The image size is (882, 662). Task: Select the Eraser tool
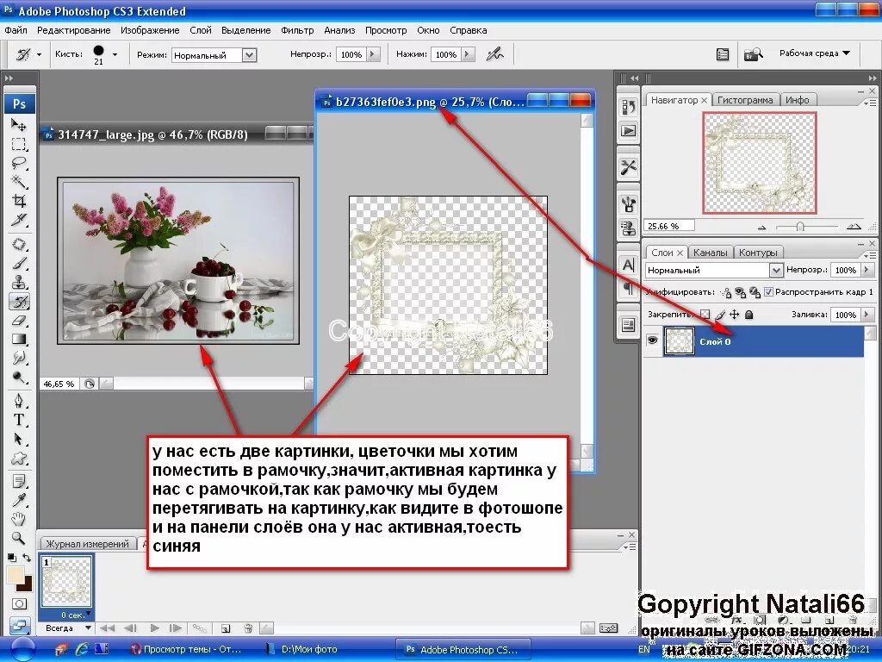click(19, 321)
